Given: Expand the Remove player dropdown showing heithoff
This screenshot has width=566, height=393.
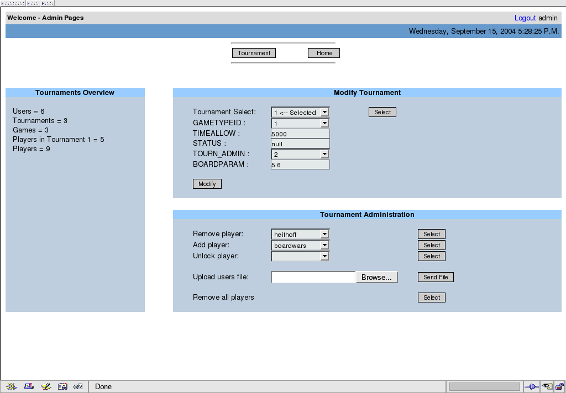Looking at the screenshot, I should click(300, 235).
